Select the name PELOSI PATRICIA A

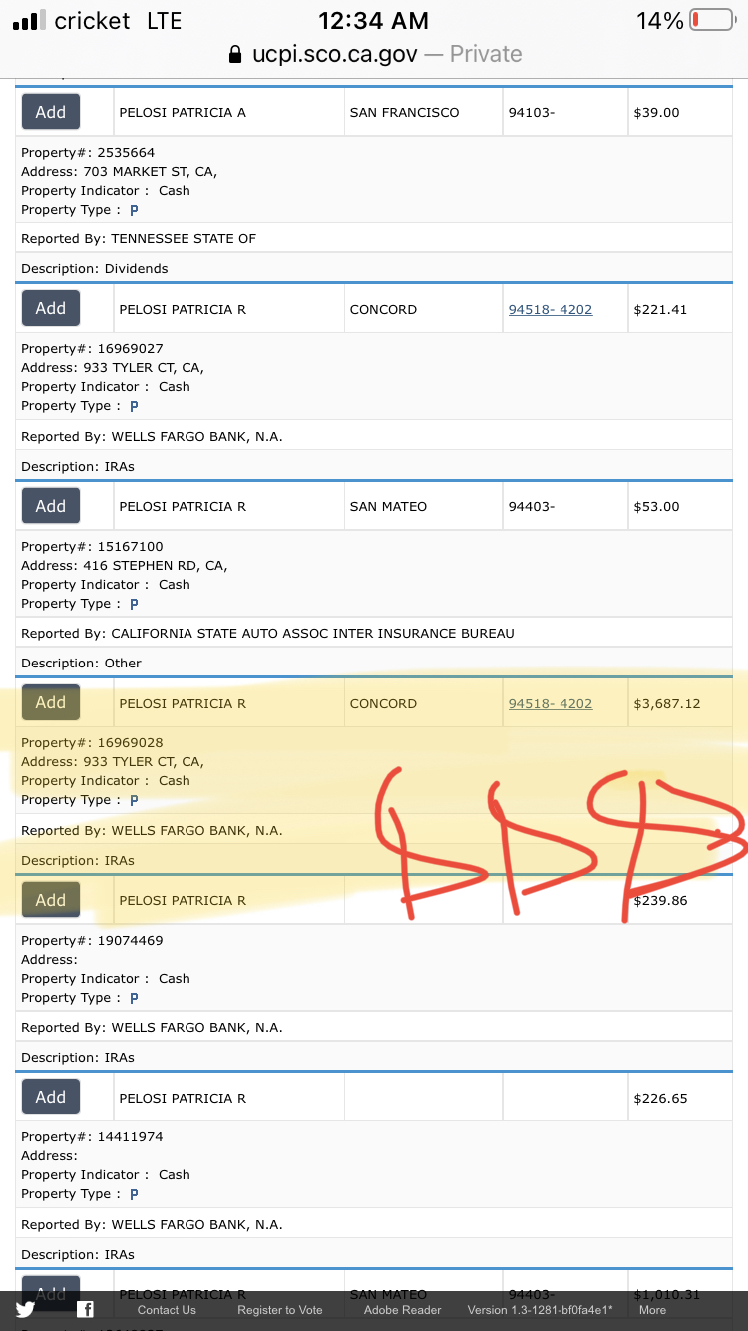183,112
